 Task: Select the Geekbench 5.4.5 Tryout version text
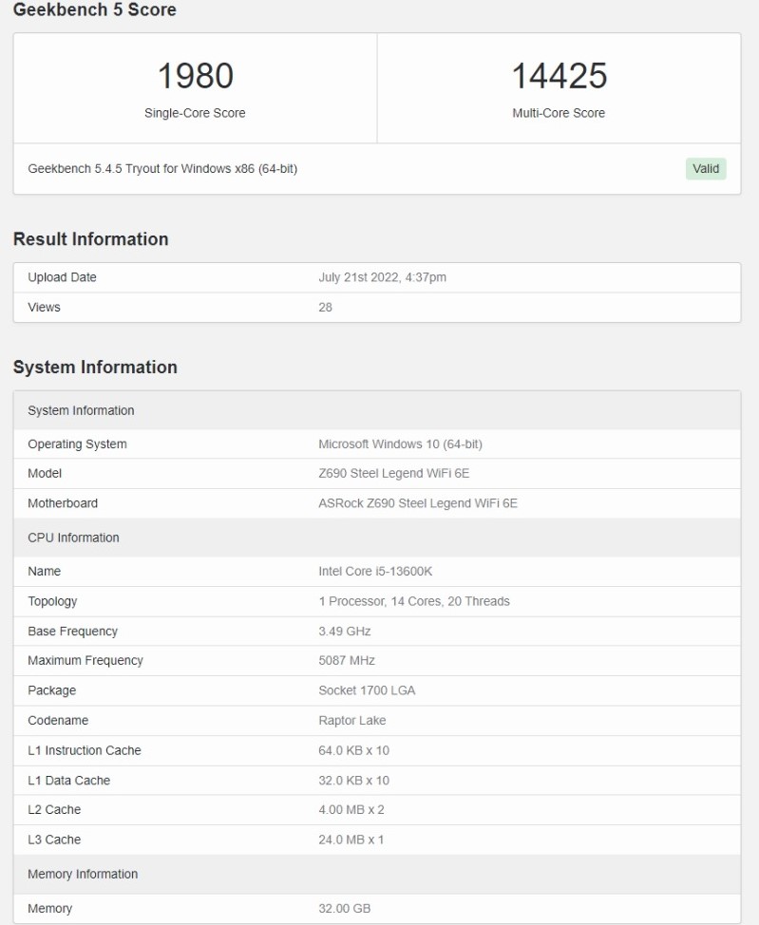(163, 169)
